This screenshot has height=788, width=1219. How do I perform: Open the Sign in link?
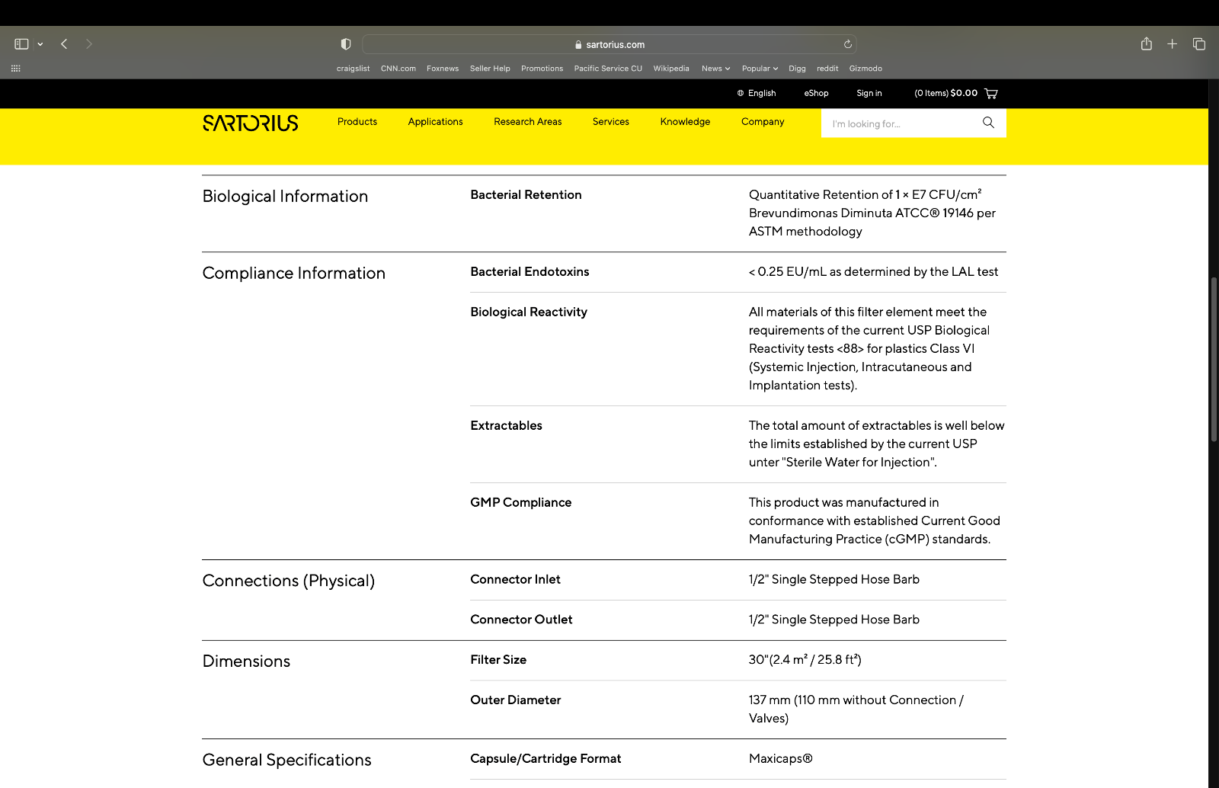coord(869,93)
